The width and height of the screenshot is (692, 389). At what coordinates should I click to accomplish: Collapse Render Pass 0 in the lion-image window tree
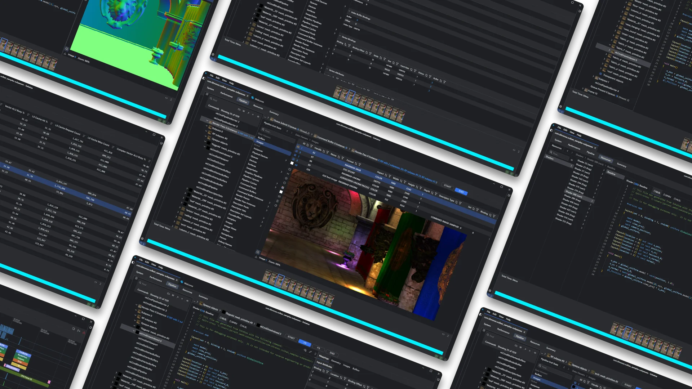click(x=207, y=120)
